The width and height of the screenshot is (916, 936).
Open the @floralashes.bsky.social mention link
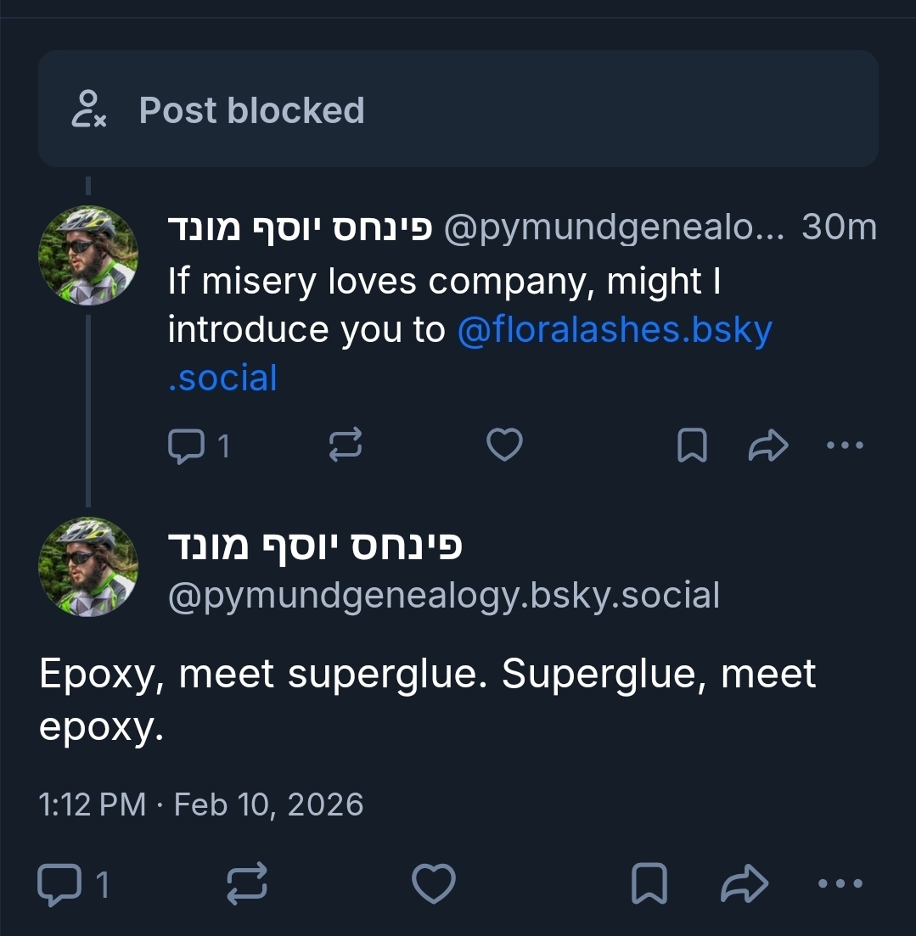click(614, 330)
